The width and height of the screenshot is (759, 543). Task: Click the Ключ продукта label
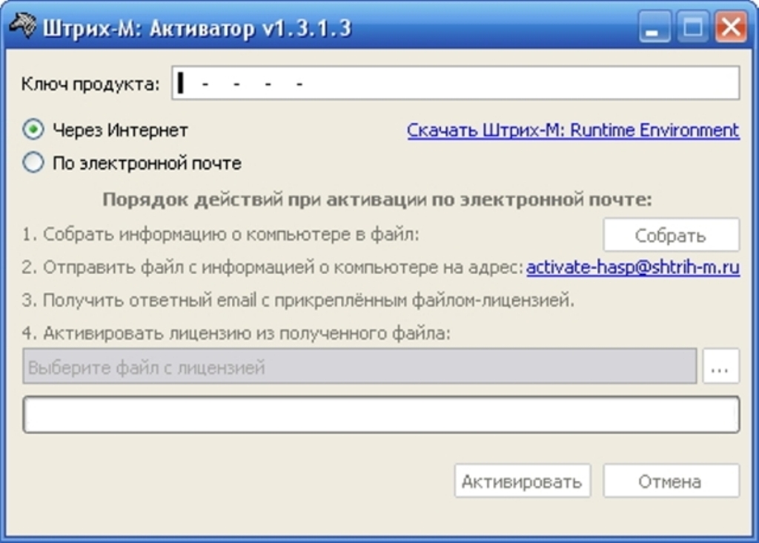pos(90,84)
